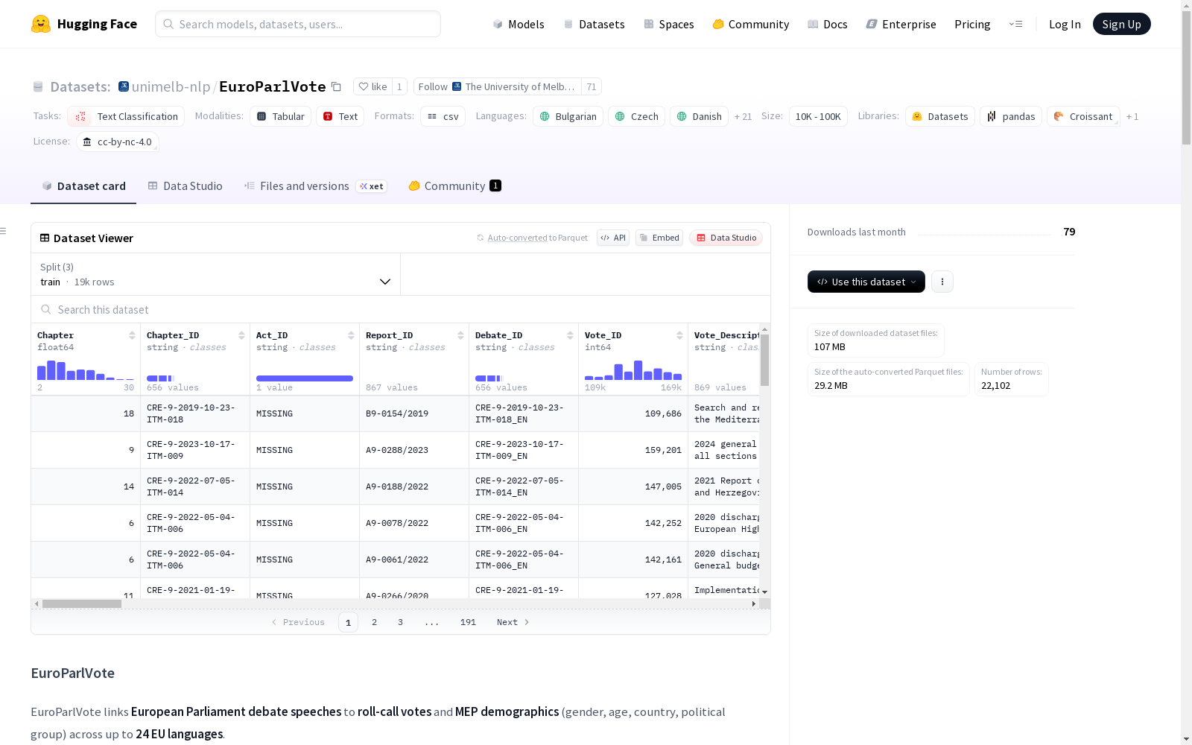Click the table horizontal scrollbar thumb
Image resolution: width=1192 pixels, height=745 pixels.
[82, 603]
